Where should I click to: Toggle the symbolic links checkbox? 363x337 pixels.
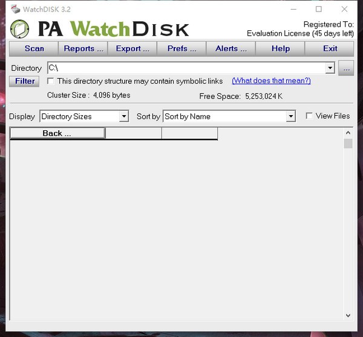point(50,81)
